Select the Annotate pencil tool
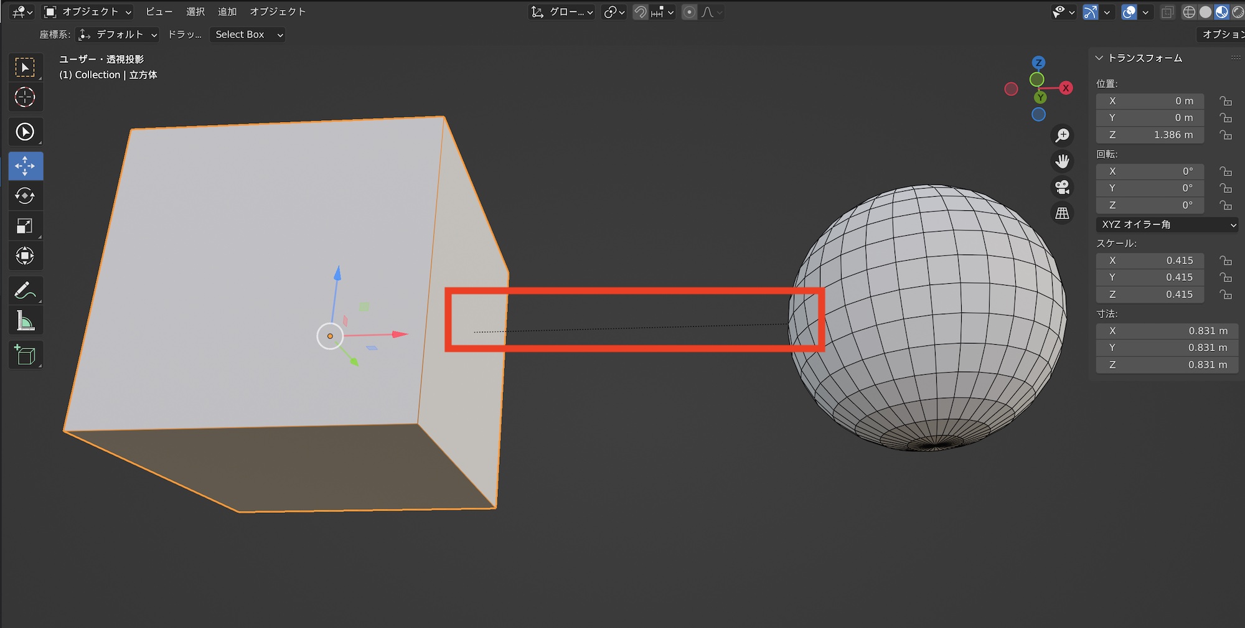 click(x=25, y=291)
